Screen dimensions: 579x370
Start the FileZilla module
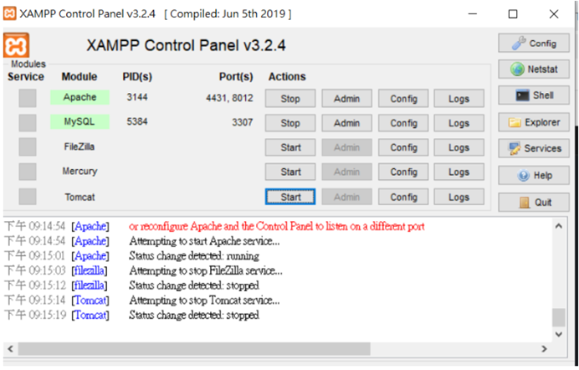click(290, 147)
